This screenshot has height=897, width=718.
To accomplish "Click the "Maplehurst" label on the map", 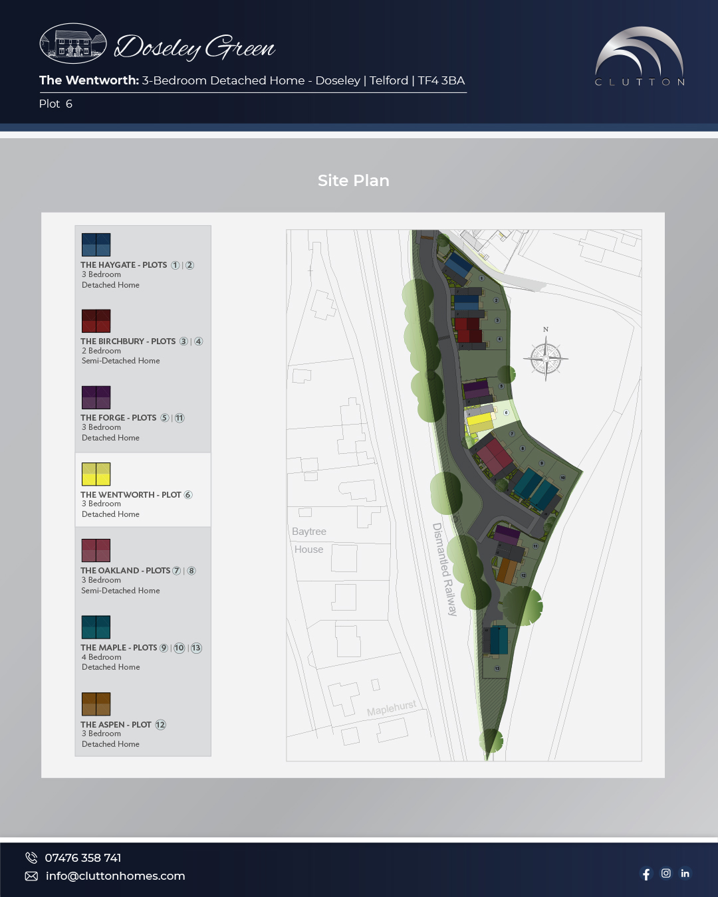I will (x=392, y=708).
